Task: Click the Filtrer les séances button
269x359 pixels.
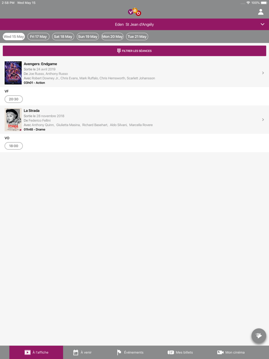Action: pyautogui.click(x=134, y=51)
